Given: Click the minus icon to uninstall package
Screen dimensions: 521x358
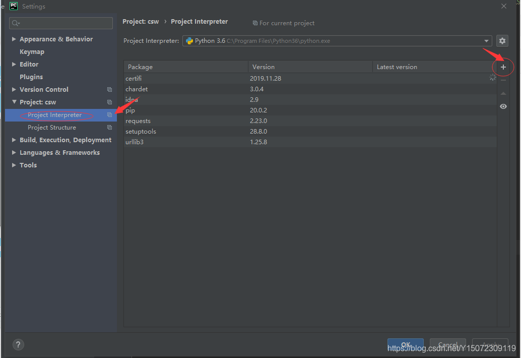Looking at the screenshot, I should point(503,80).
